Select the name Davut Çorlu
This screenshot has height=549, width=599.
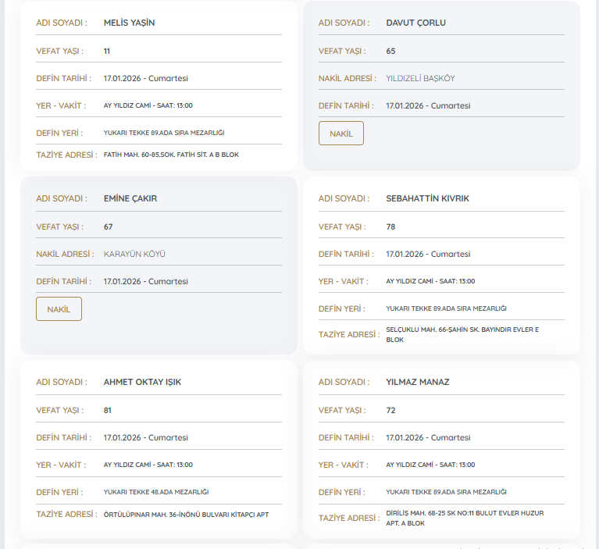coord(415,23)
